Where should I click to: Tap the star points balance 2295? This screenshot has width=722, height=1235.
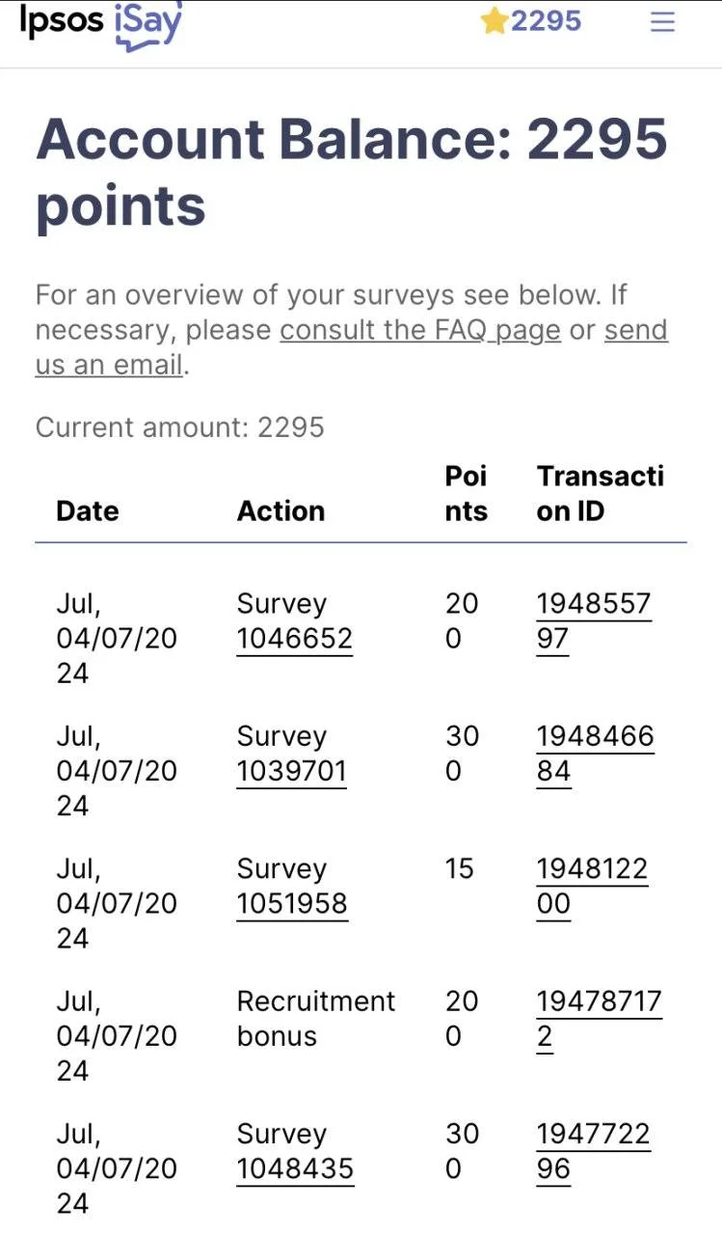(530, 21)
